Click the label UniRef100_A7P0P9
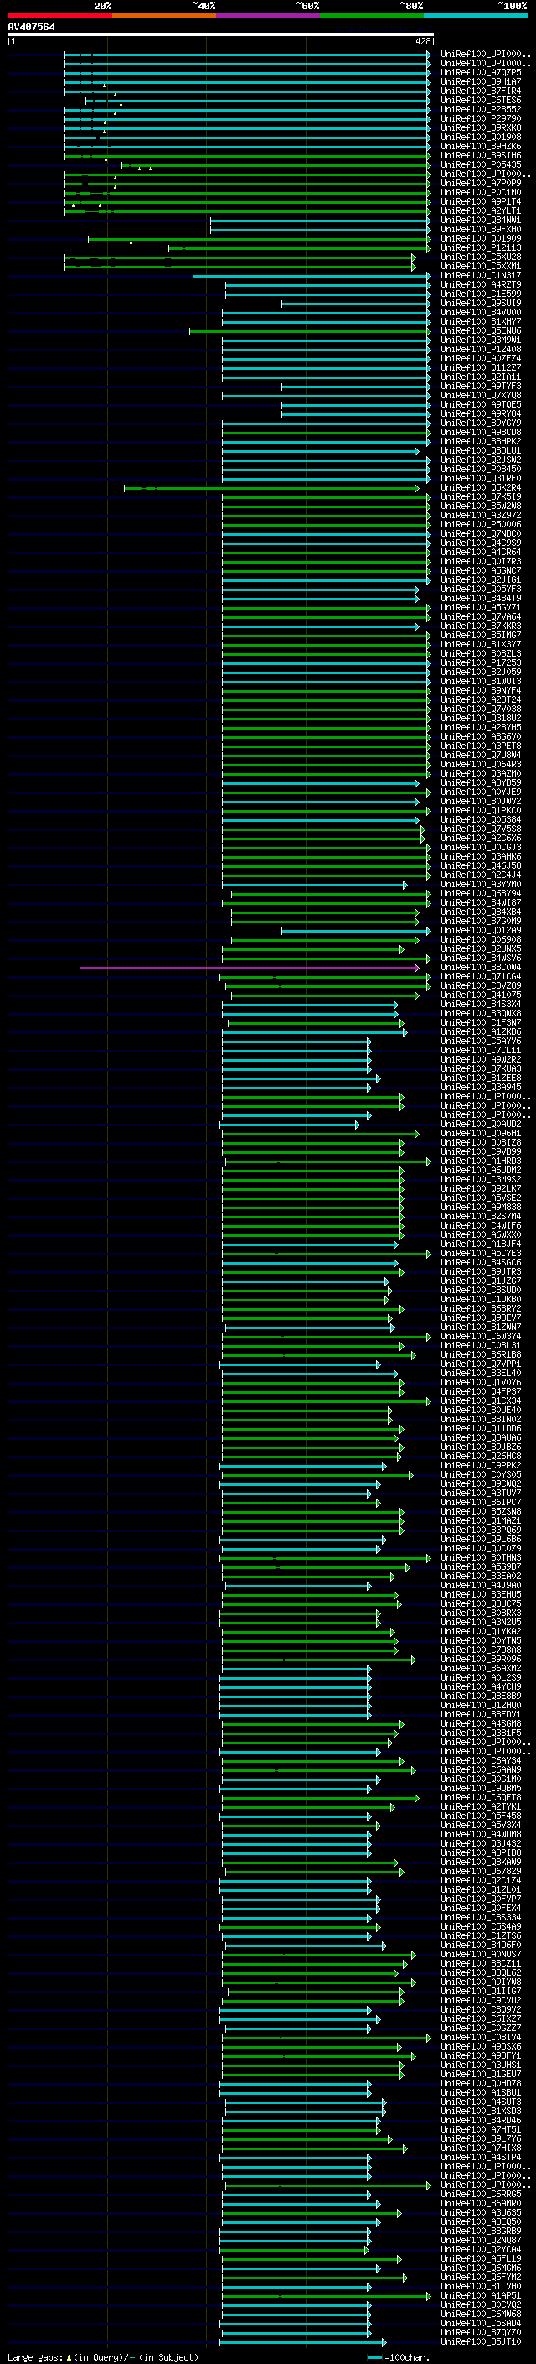The image size is (536, 2364). click(x=481, y=184)
